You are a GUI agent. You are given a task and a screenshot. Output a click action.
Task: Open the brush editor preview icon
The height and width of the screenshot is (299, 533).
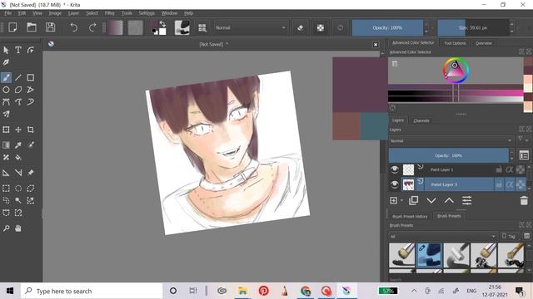pyautogui.click(x=182, y=27)
